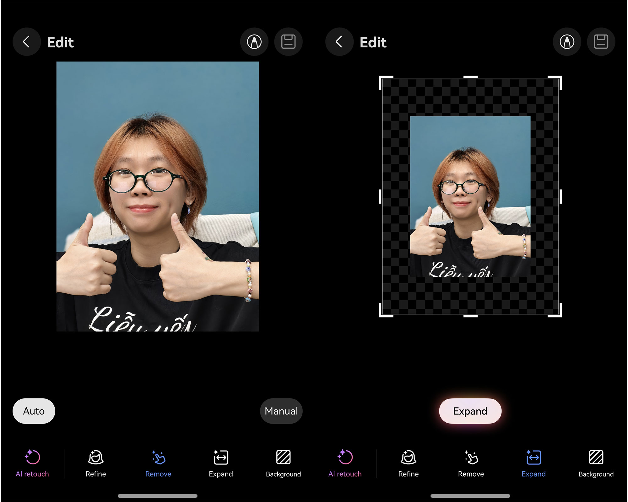Image resolution: width=628 pixels, height=502 pixels.
Task: Click the bottom edge handle of expand frame
Action: (x=470, y=316)
